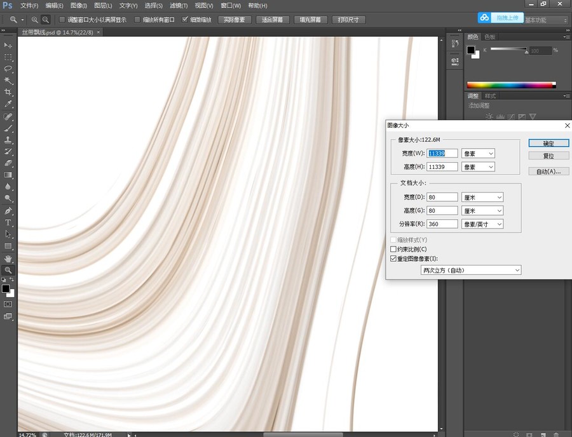Select the Path Selection tool

point(8,234)
